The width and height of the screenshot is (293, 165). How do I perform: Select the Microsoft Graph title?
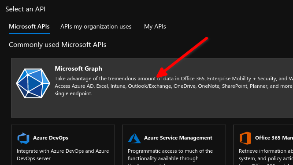tap(78, 68)
